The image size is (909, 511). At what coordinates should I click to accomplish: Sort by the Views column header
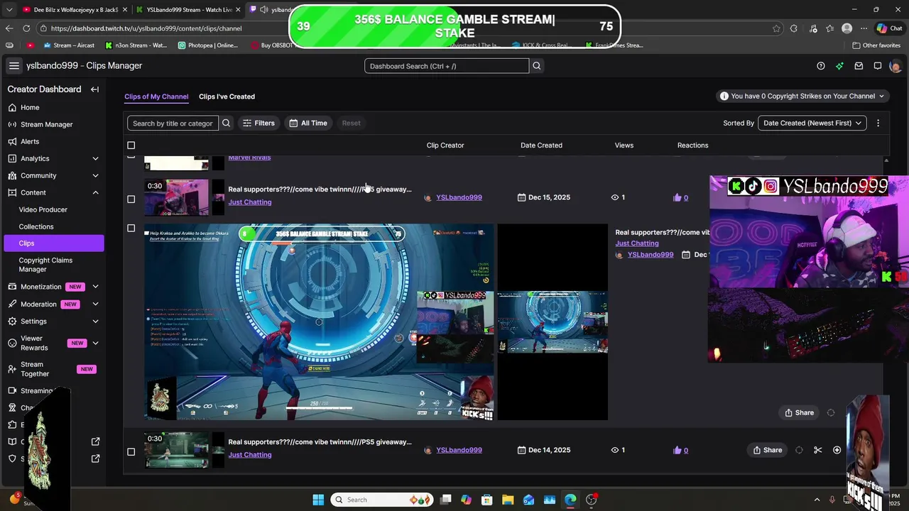(624, 145)
